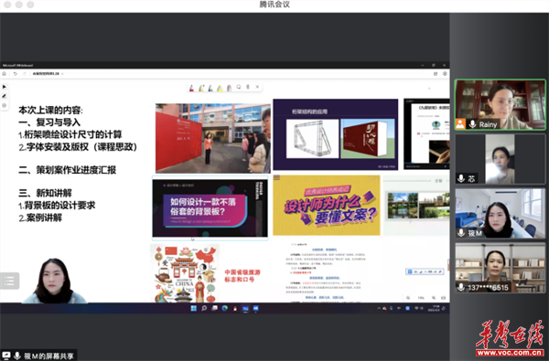The image size is (549, 361).
Task: Open the Windows Start menu
Action: 194,308
